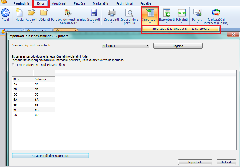The width and height of the screenshot is (240, 167).
Task: Click first column header above Klasė
Action: 22,73
